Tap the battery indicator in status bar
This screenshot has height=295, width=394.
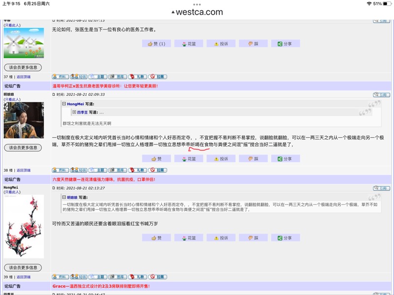pos(387,4)
